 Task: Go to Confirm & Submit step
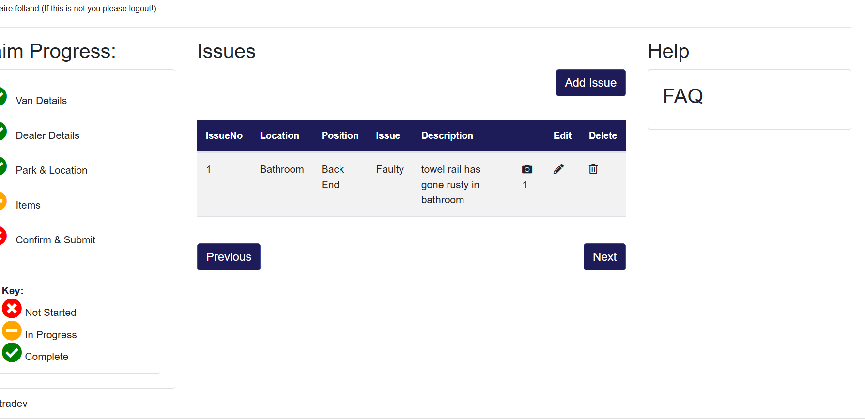(55, 240)
